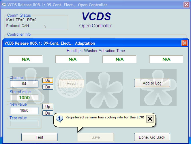Screen dimensions: 191x144
Task: Click the fourth N/A measurement box
Action: coord(166,59)
